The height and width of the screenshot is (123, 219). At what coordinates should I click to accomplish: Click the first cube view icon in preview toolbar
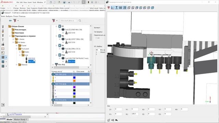[129, 8]
